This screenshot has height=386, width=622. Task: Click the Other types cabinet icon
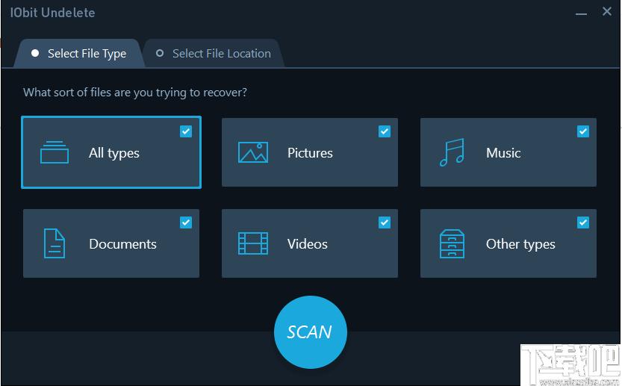pyautogui.click(x=452, y=243)
